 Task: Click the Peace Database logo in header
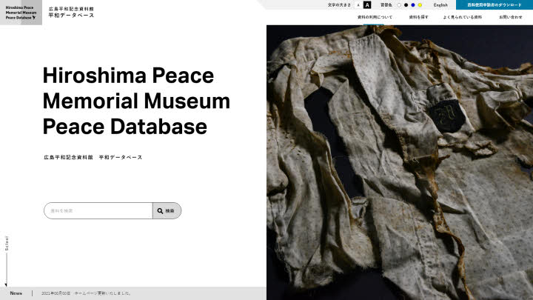(x=21, y=13)
